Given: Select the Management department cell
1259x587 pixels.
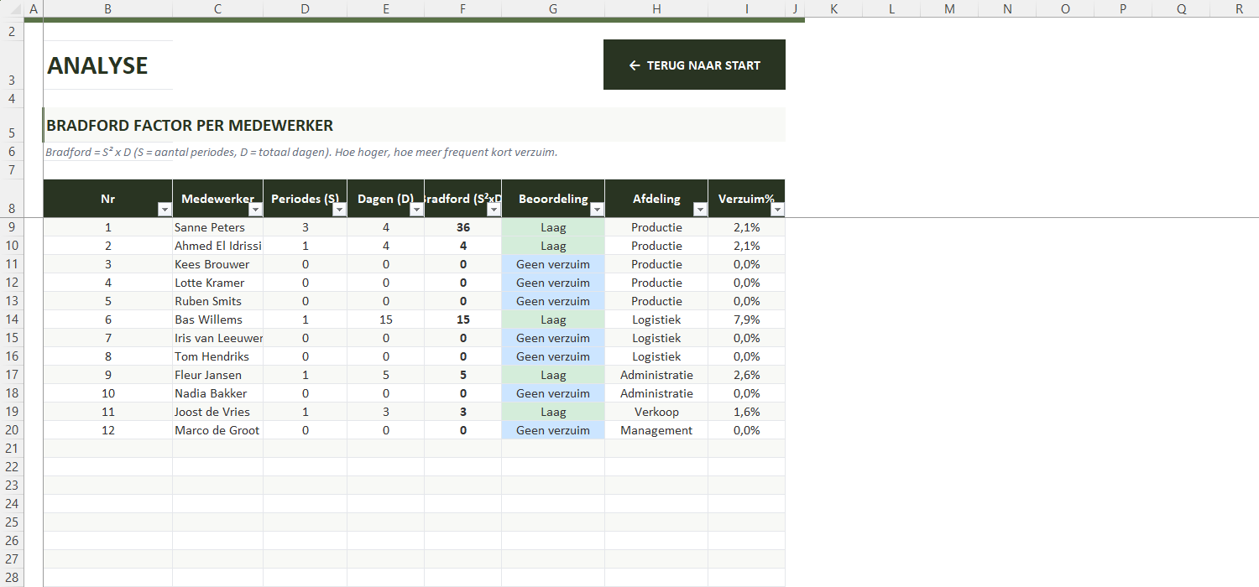Looking at the screenshot, I should tap(656, 430).
